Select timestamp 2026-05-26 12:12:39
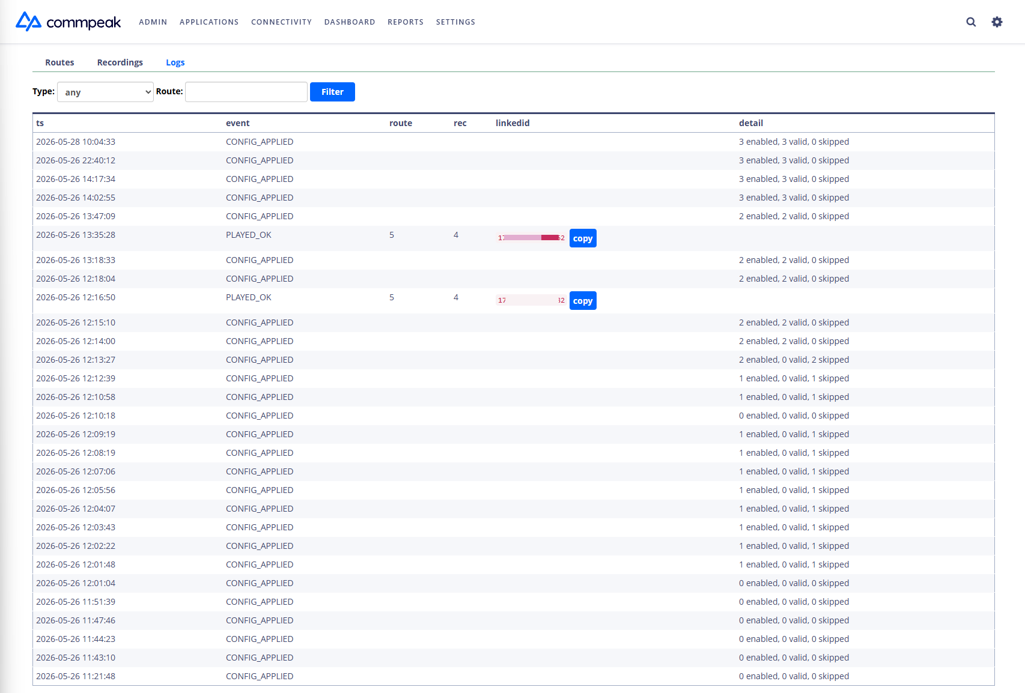Image resolution: width=1025 pixels, height=693 pixels. click(76, 378)
